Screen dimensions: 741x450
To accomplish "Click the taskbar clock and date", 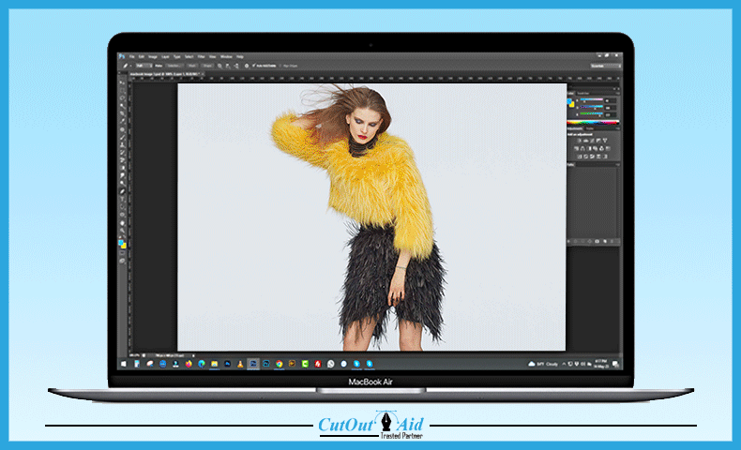I will pos(600,363).
